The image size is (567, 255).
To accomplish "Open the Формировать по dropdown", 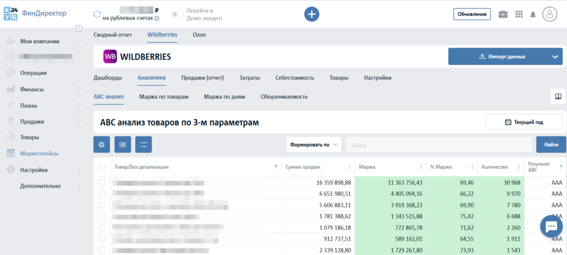I will pos(313,144).
